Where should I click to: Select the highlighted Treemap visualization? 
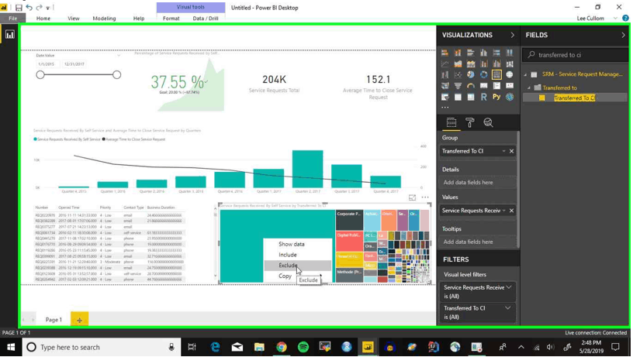(496, 74)
